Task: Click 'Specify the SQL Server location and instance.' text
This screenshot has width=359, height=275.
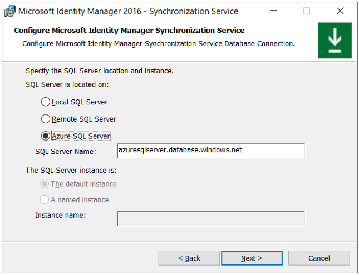Action: 100,71
